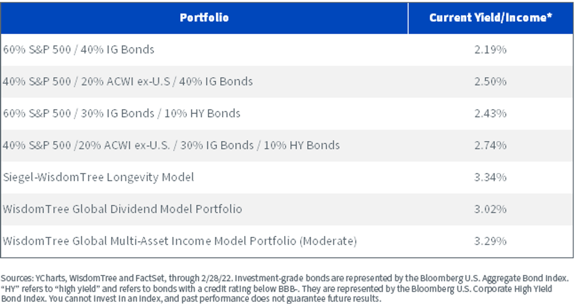Click the 2.50% yield value
Viewport: 577px width, 304px height.
tap(490, 82)
